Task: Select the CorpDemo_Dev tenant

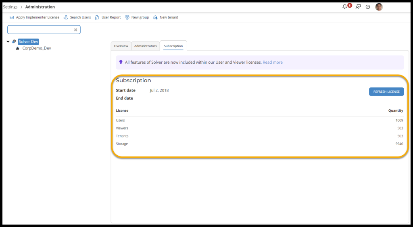Action: pos(36,48)
